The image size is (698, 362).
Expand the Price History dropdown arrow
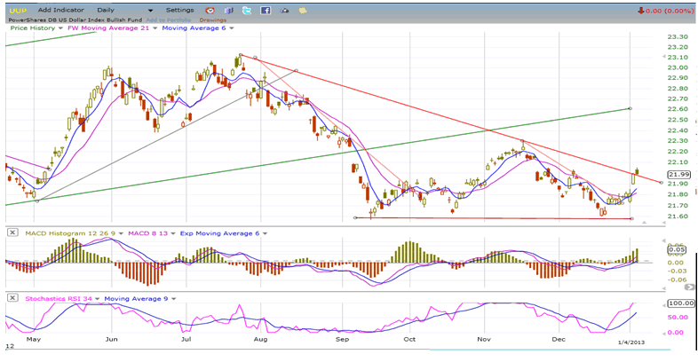60,28
